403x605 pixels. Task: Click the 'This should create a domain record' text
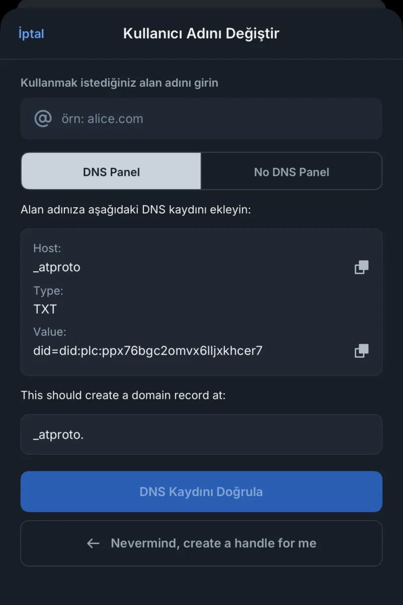click(x=123, y=395)
